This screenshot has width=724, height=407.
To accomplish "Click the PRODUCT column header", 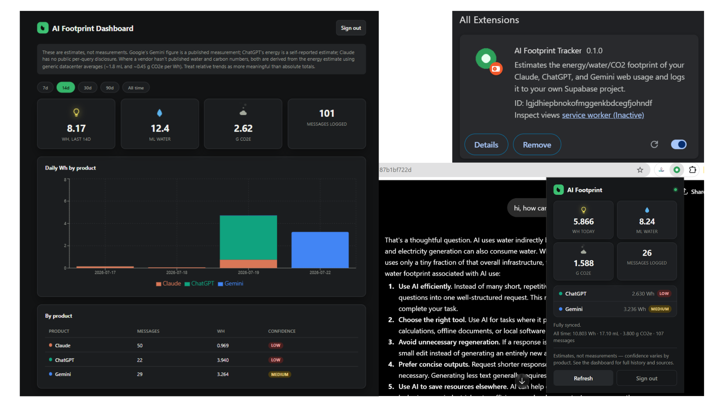I will pos(59,331).
